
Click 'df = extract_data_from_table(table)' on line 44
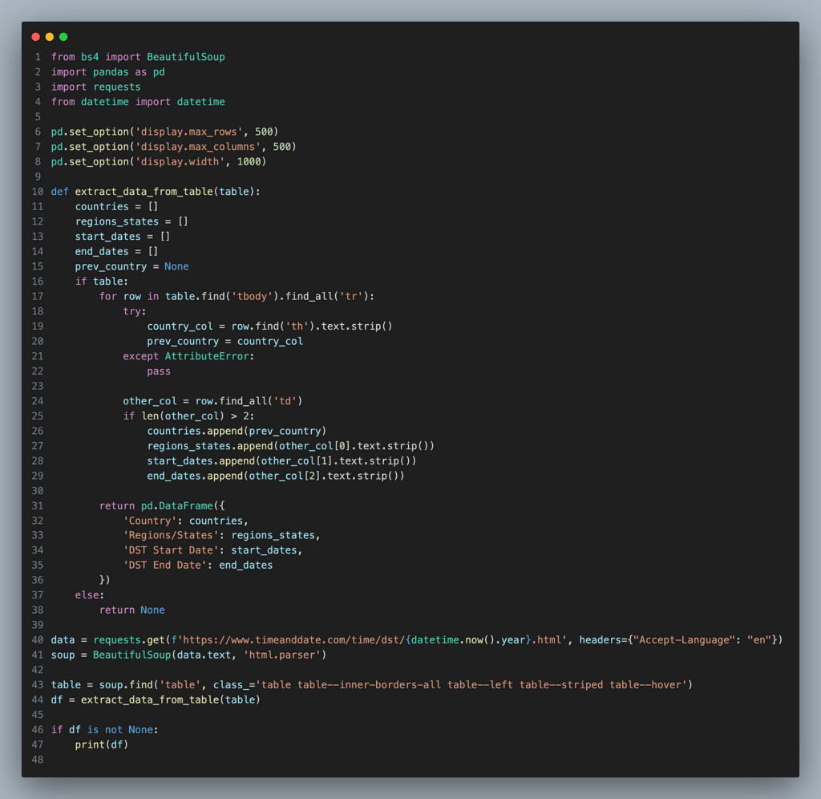[156, 700]
